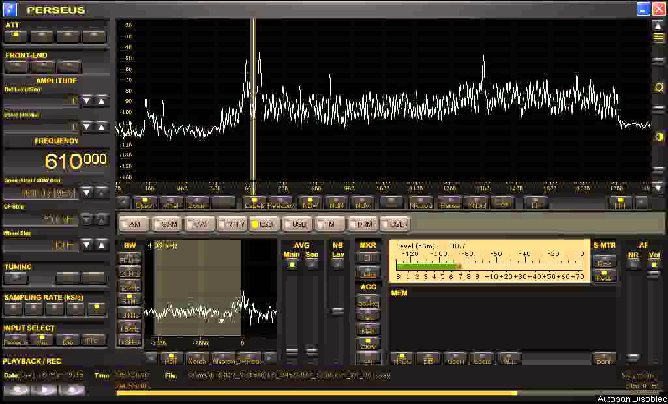Decrease Span with down arrow

(87, 193)
